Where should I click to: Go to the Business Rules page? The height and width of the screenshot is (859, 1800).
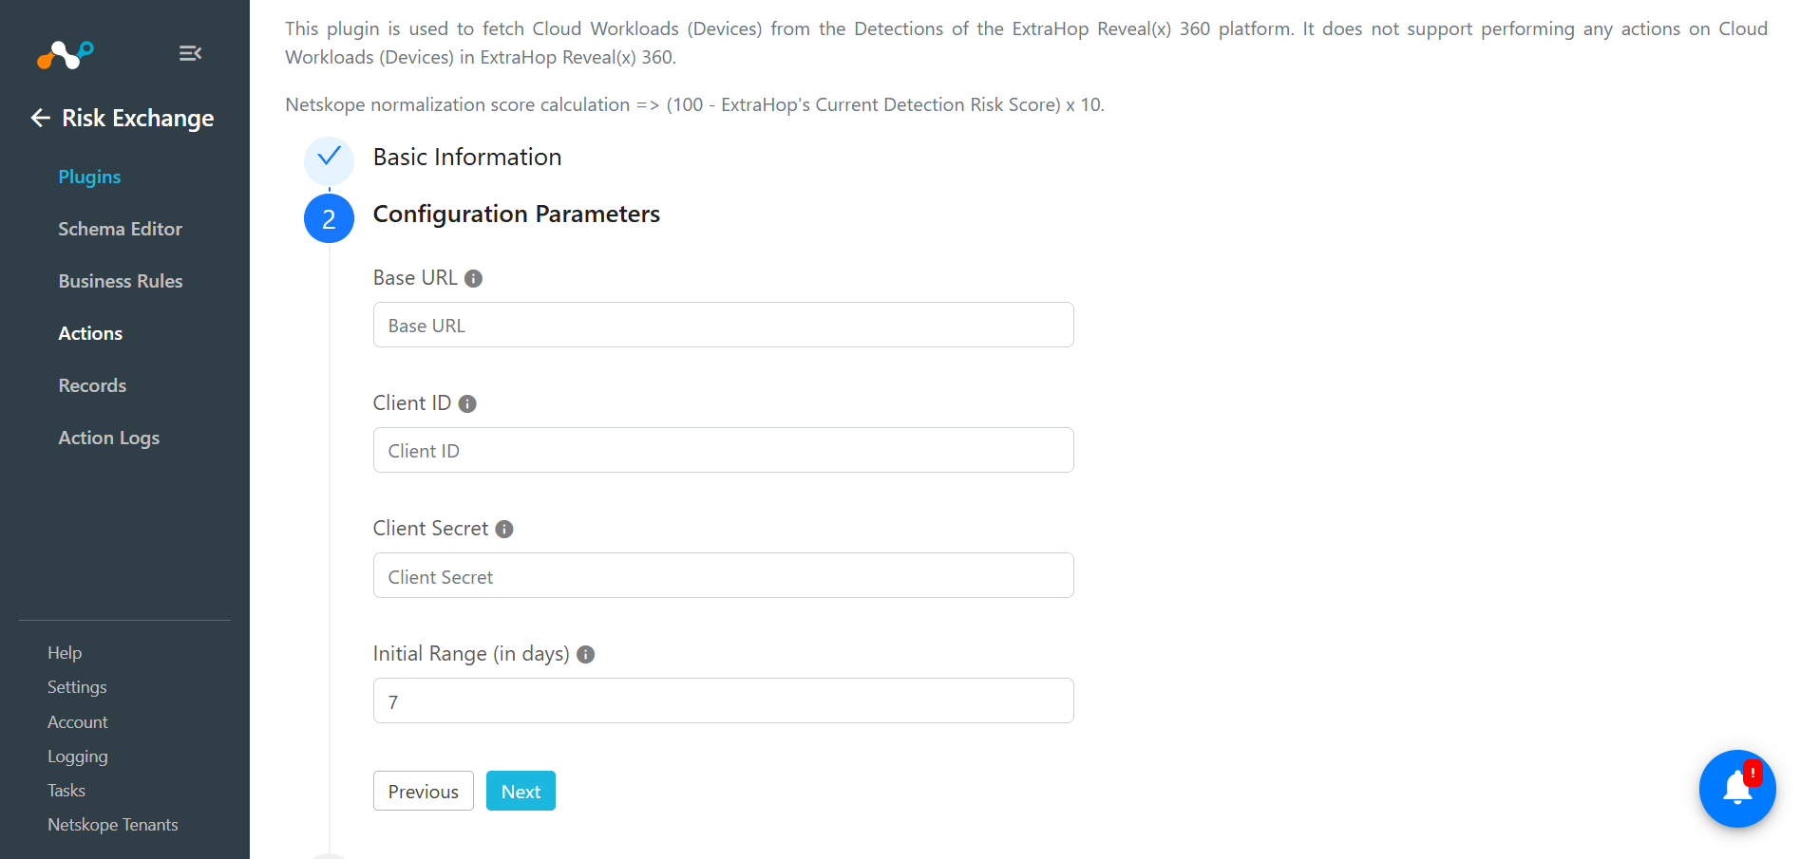[121, 281]
